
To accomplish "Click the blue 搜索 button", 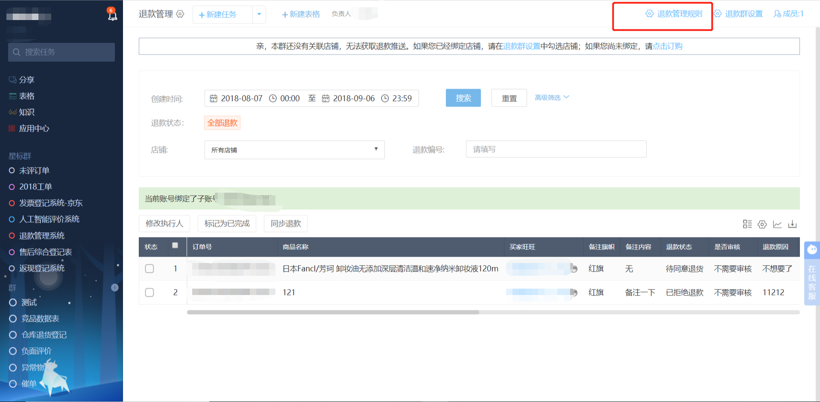I will pyautogui.click(x=463, y=98).
